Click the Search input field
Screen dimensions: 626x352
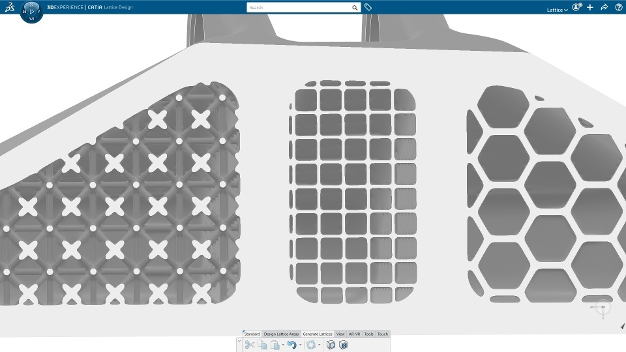coord(299,8)
